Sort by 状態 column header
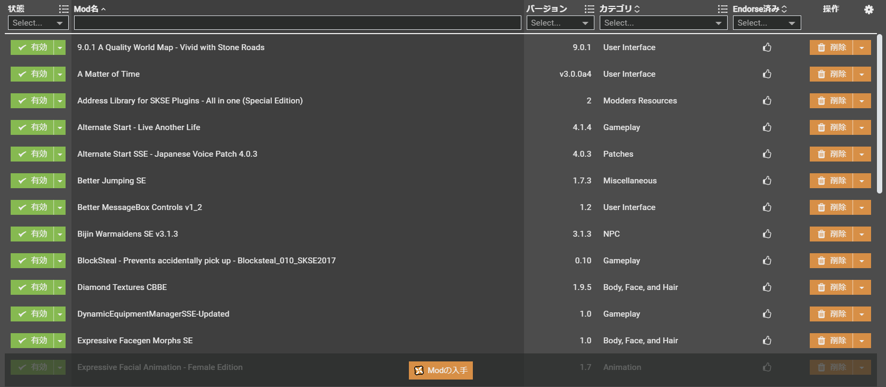 coord(16,9)
